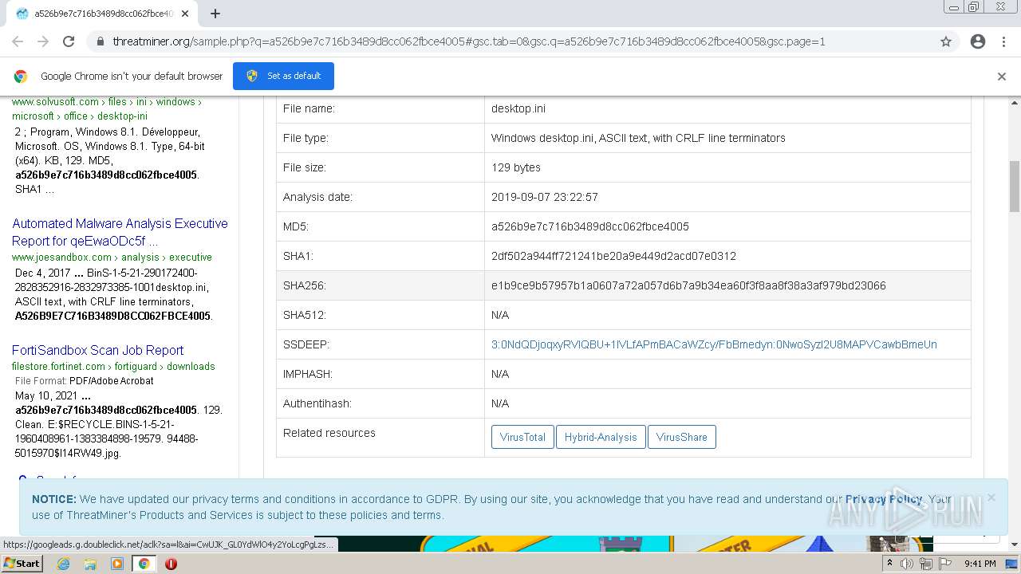The height and width of the screenshot is (574, 1021).
Task: Show hidden system tray icons
Action: [890, 564]
